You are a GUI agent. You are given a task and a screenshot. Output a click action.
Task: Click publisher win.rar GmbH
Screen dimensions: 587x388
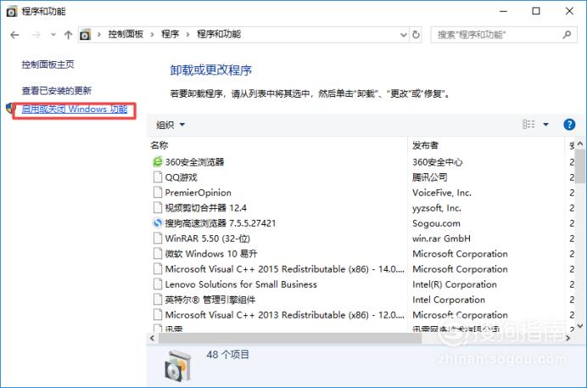(441, 239)
